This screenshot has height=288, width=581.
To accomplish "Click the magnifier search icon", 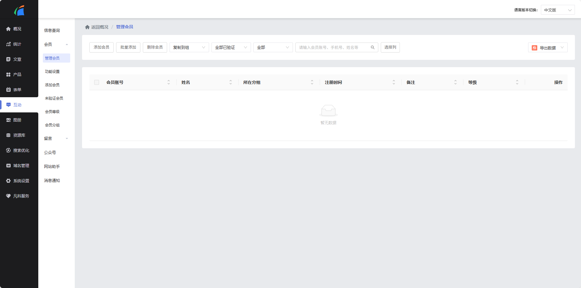I will coord(373,47).
